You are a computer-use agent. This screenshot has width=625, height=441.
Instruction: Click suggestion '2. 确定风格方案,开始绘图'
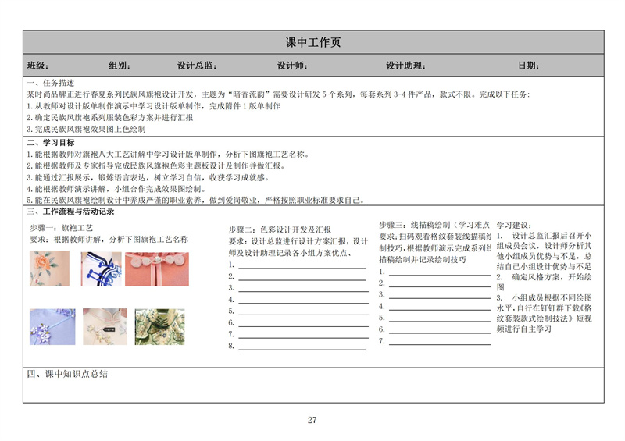point(544,282)
